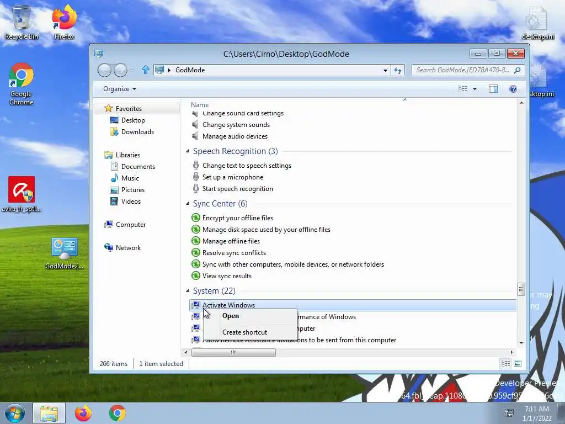Click the GodMode breadcrumb arrow
565x424 pixels.
(169, 70)
